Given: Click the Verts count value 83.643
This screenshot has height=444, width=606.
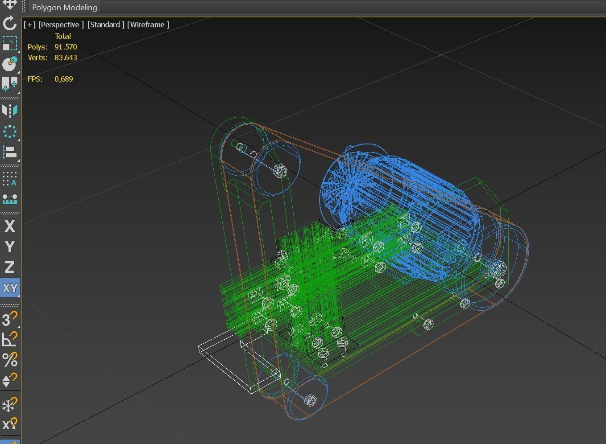Looking at the screenshot, I should 66,58.
